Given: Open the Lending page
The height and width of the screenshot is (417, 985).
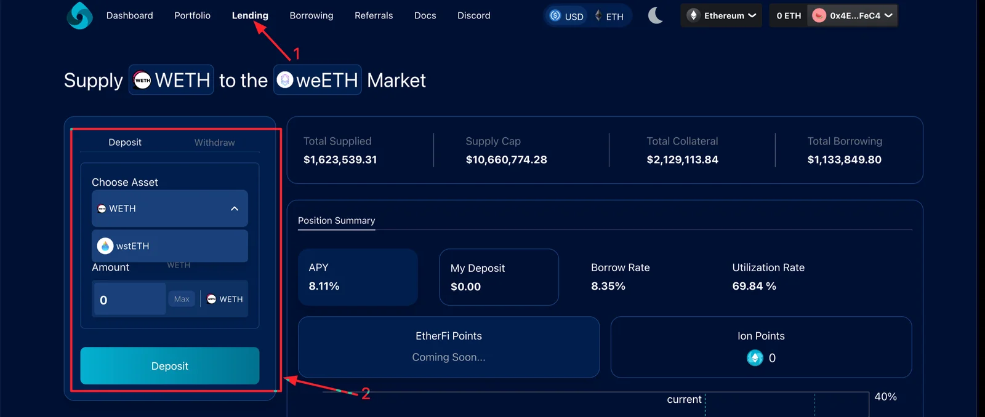Looking at the screenshot, I should point(250,15).
